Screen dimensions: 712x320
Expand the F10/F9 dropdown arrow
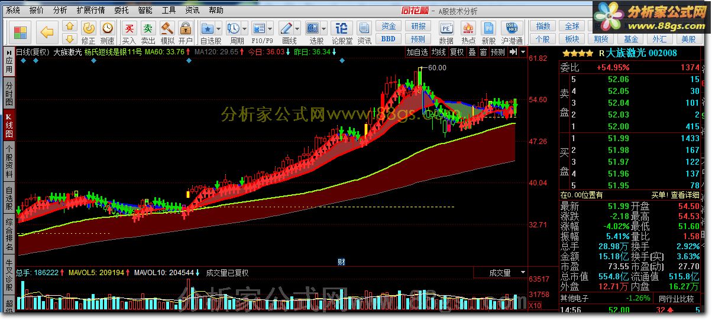tap(270, 28)
